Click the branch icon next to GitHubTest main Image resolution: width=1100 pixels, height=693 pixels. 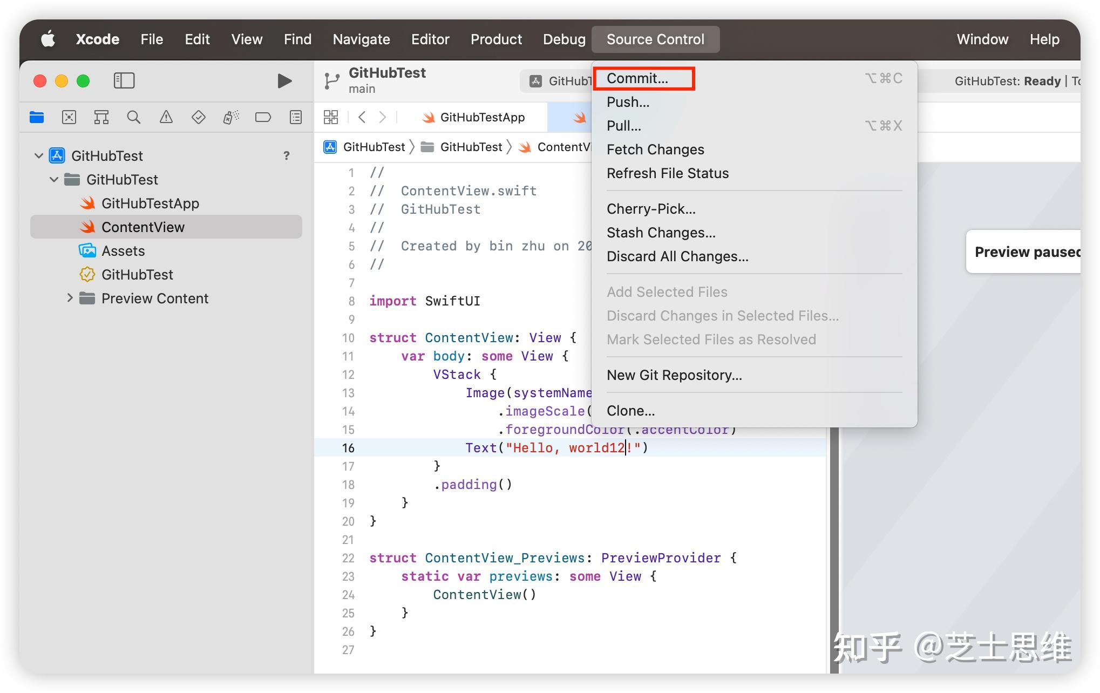[331, 80]
